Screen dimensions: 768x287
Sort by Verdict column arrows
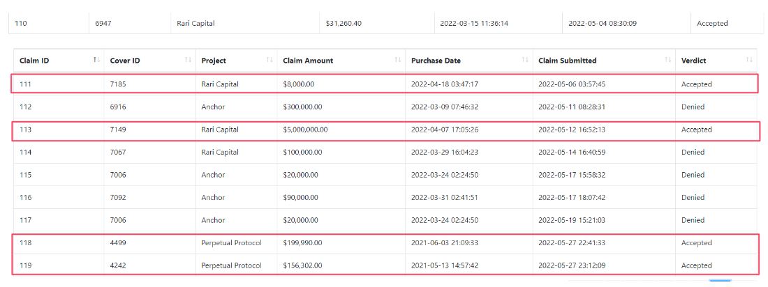point(749,60)
